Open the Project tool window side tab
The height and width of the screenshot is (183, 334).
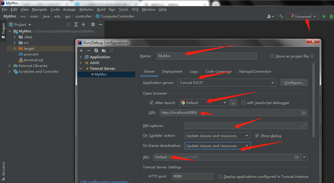[x=3, y=31]
